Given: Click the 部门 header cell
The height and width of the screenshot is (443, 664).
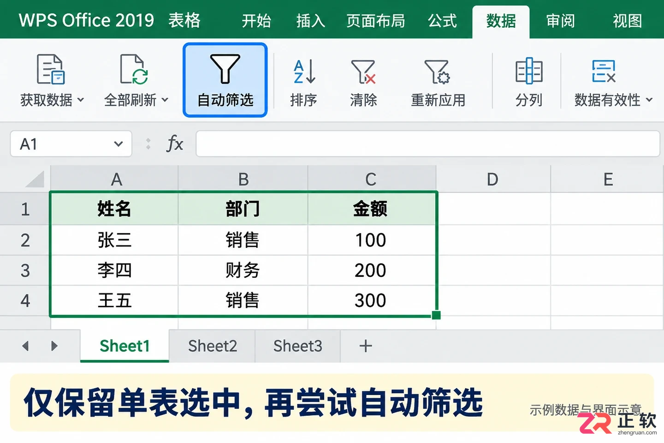Looking at the screenshot, I should pos(243,209).
